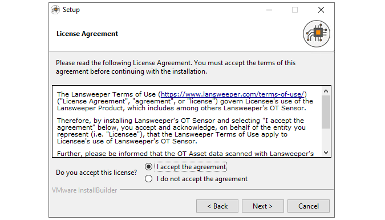Click the 'VMware InstallBuilder' label

coord(84,190)
